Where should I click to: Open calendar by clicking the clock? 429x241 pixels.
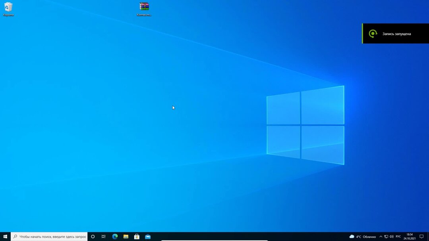click(410, 237)
